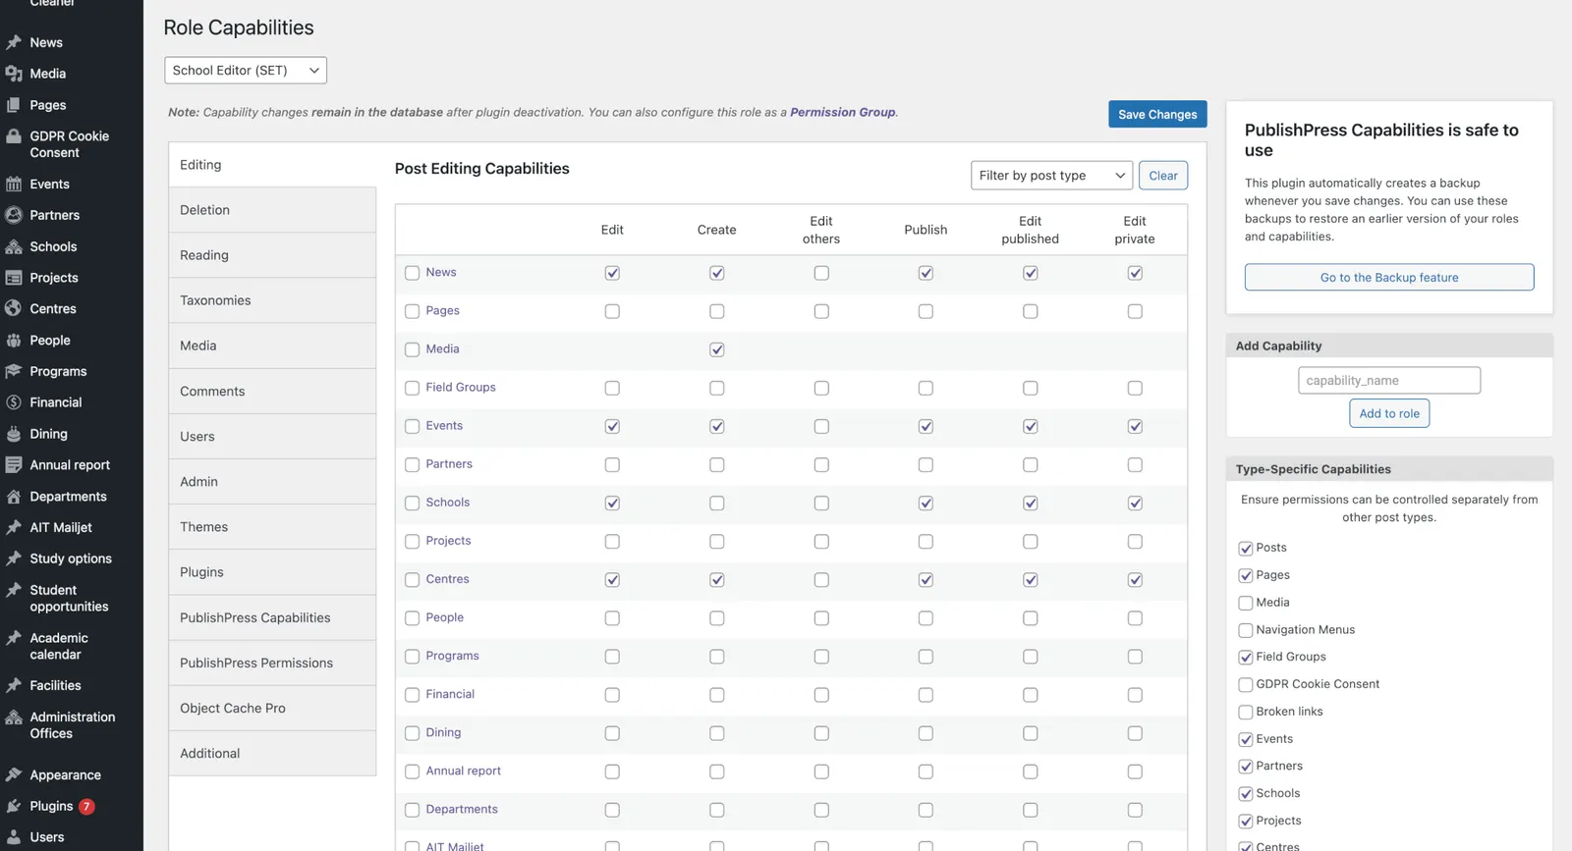Click the Study options pin icon
This screenshot has height=851, width=1572.
(x=14, y=558)
